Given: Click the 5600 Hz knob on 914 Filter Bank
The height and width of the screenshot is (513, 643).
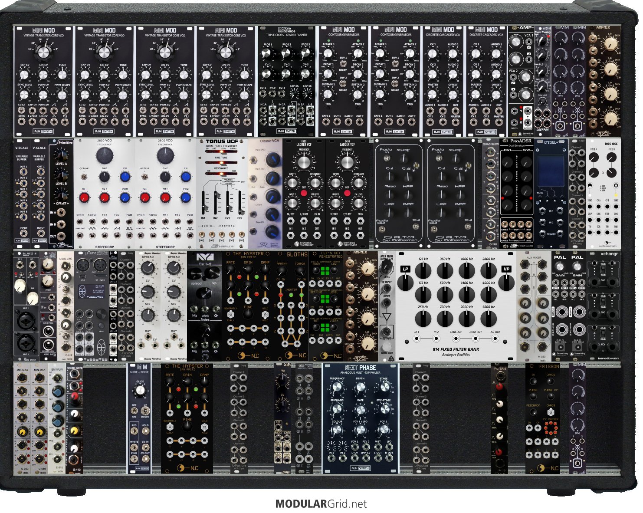Looking at the screenshot, I should [x=489, y=319].
